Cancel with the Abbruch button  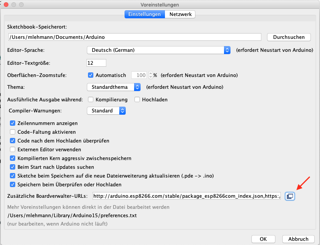pyautogui.click(x=298, y=239)
